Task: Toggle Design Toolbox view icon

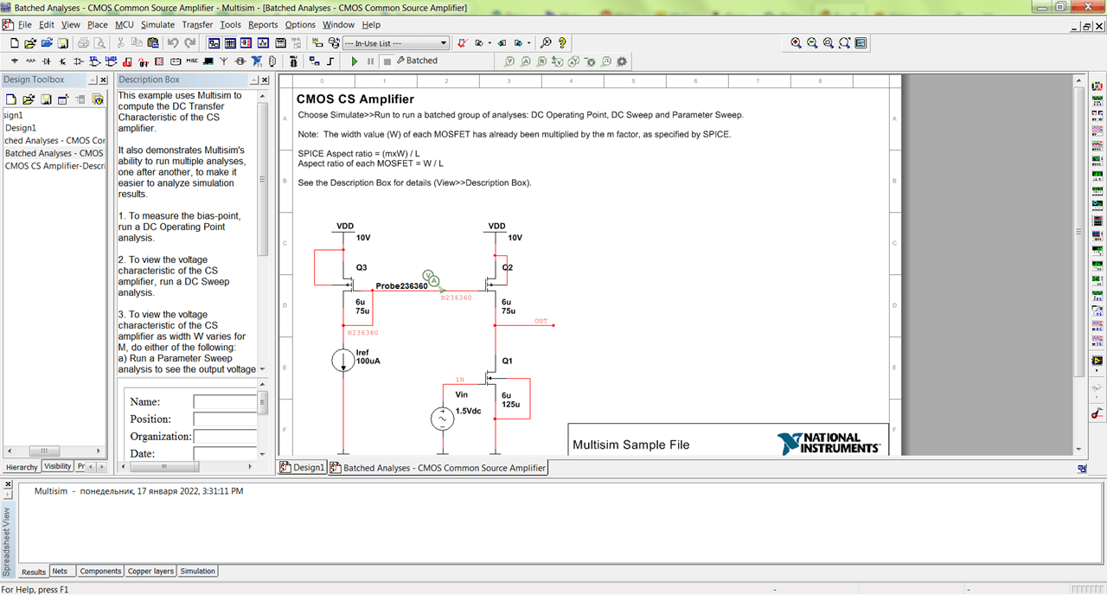Action: tap(214, 42)
